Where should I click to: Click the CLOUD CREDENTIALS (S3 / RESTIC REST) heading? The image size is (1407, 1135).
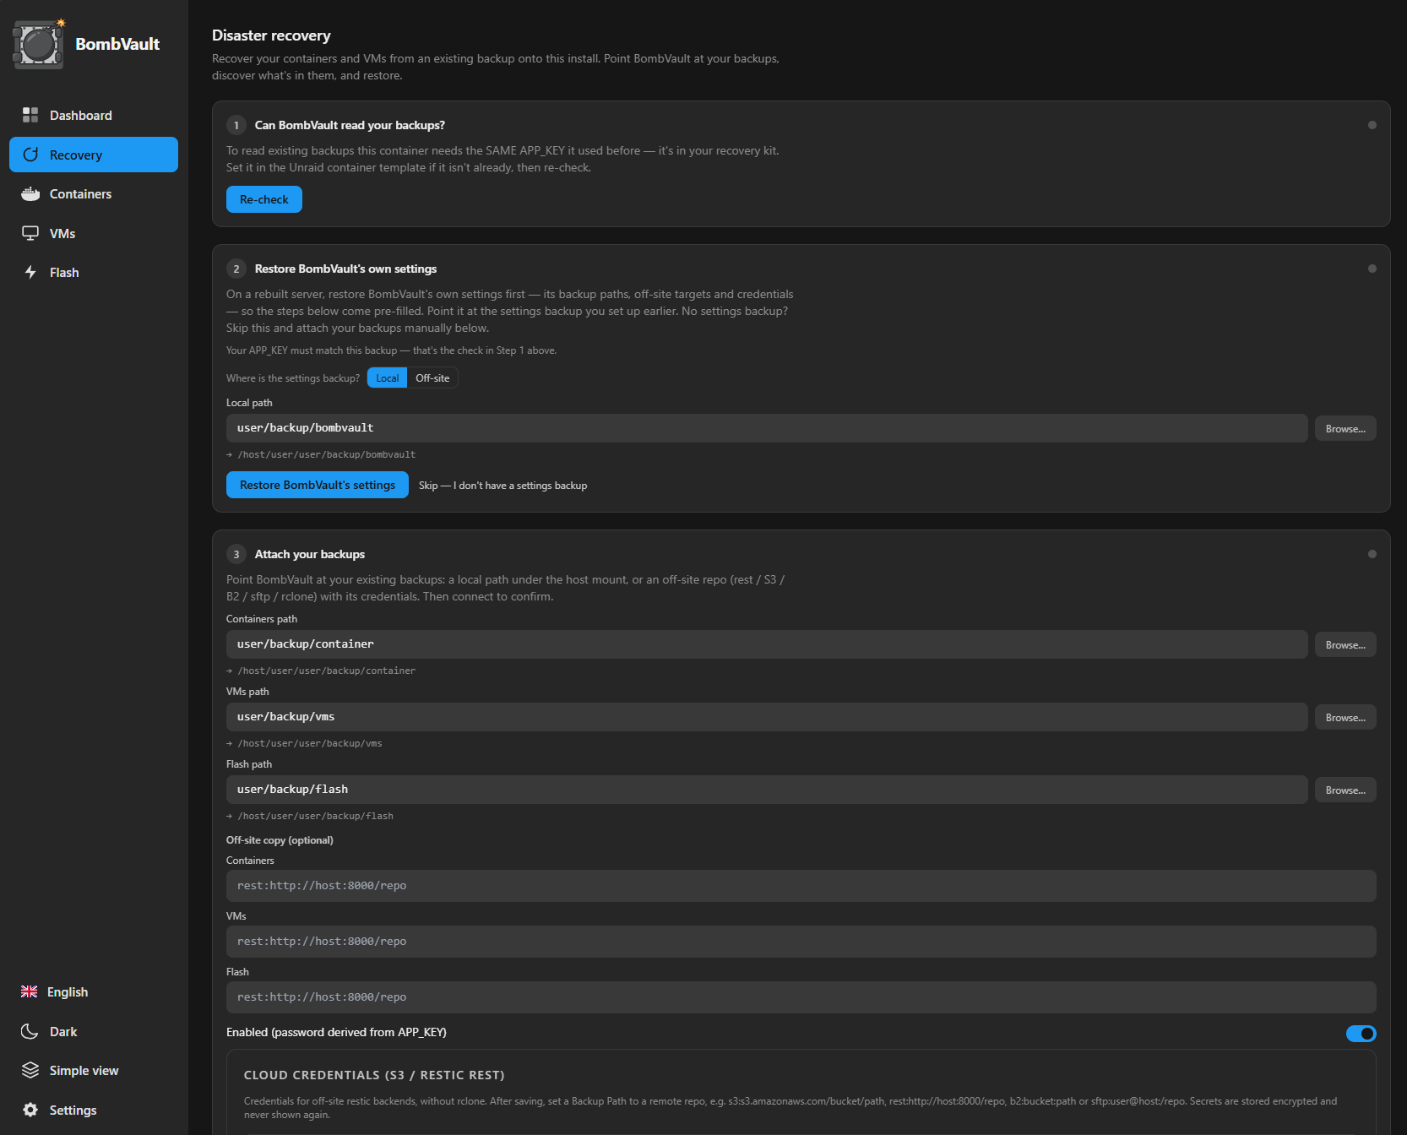pyautogui.click(x=374, y=1075)
